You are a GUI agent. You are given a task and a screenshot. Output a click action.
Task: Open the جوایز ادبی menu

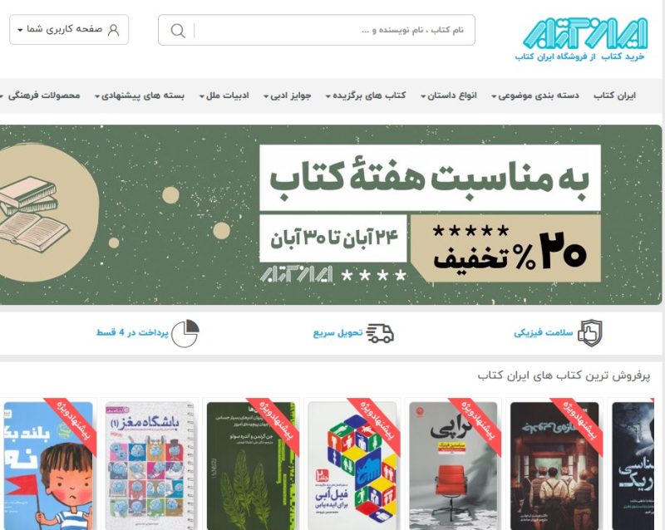pos(287,96)
